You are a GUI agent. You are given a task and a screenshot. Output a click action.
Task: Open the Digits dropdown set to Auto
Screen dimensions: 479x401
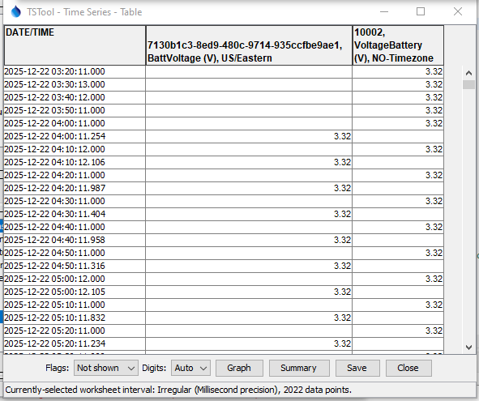pyautogui.click(x=190, y=368)
